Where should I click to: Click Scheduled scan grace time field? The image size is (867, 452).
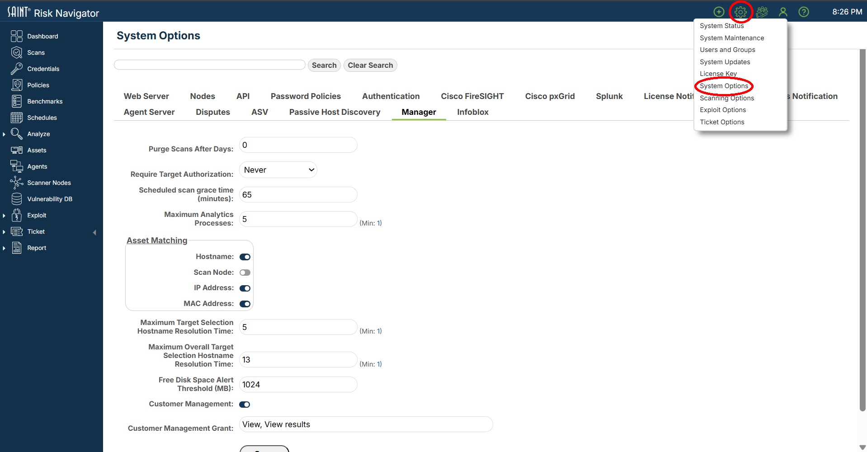click(298, 195)
